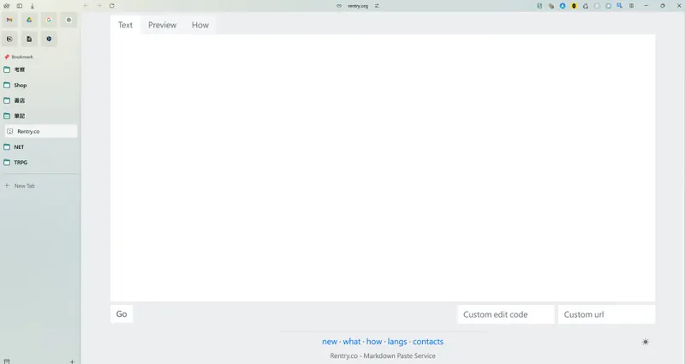Open the extensions menu icon left of minimize

pos(632,6)
